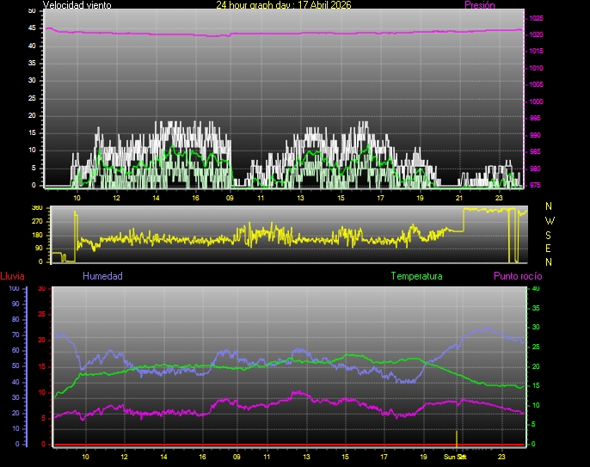Select the blue 'Humedad' legend label

coord(102,276)
